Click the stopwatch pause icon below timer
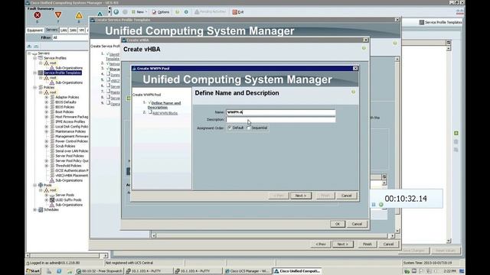Screen dimensions: 490x275 click(374, 205)
